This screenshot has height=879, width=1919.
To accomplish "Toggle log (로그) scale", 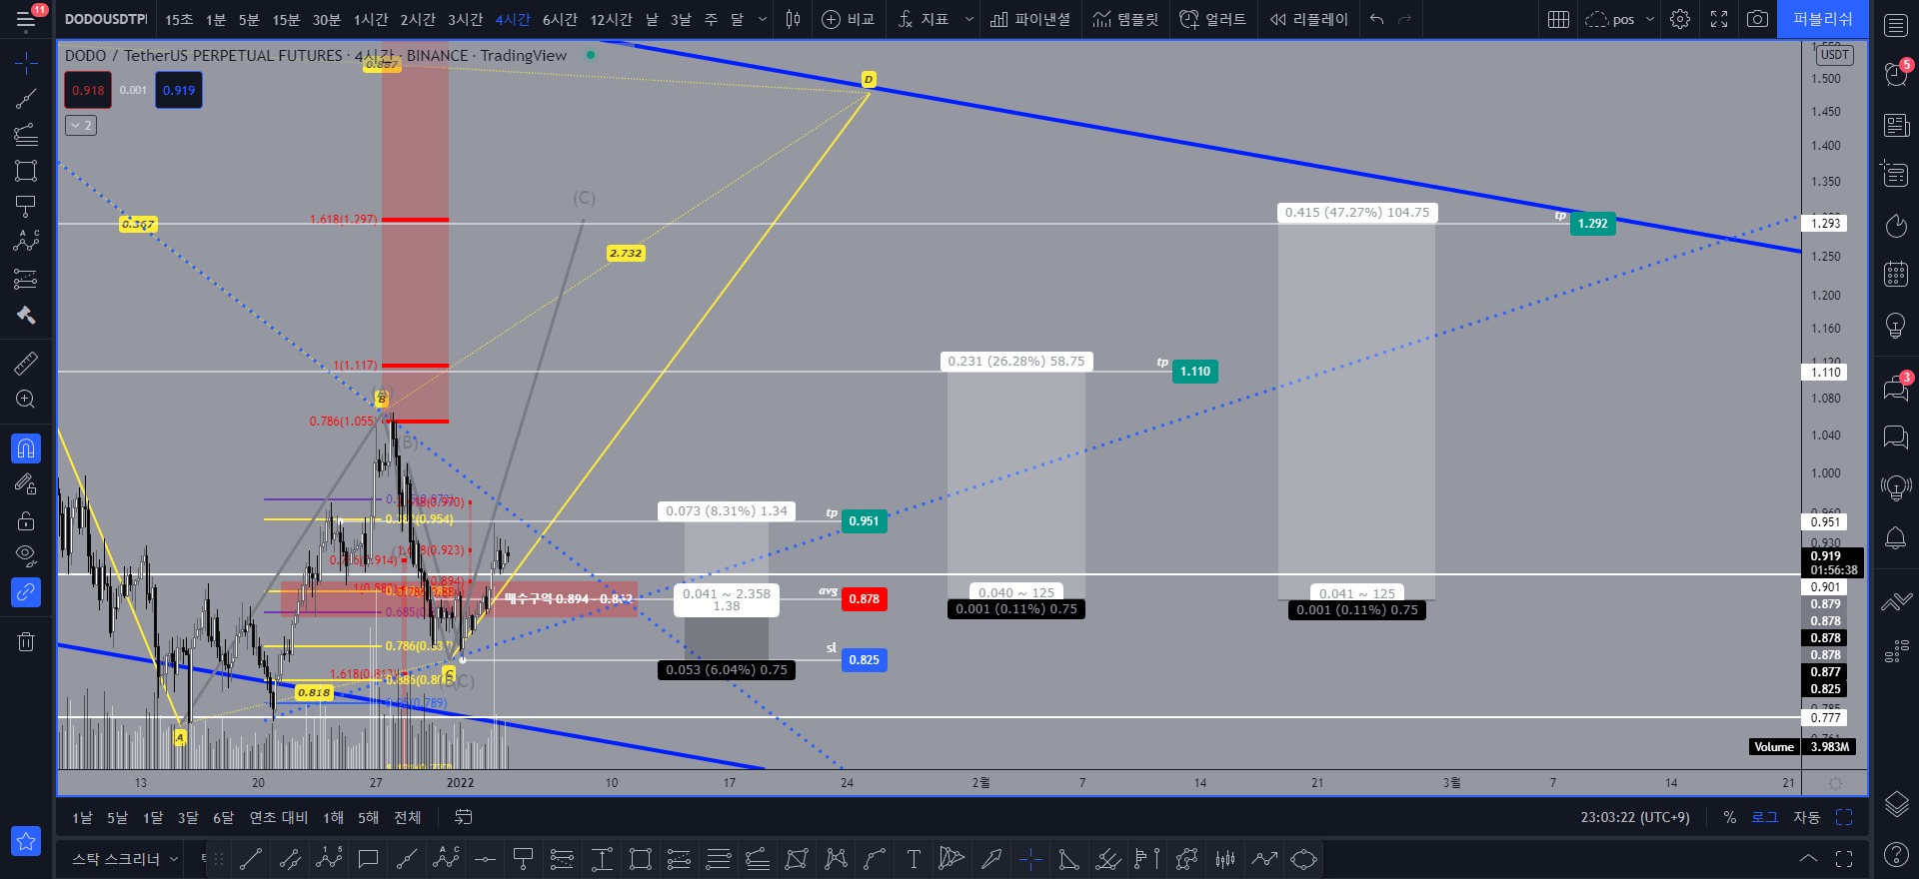I will [1764, 817].
